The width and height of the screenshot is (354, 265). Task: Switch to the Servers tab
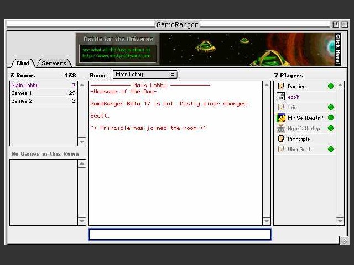54,63
